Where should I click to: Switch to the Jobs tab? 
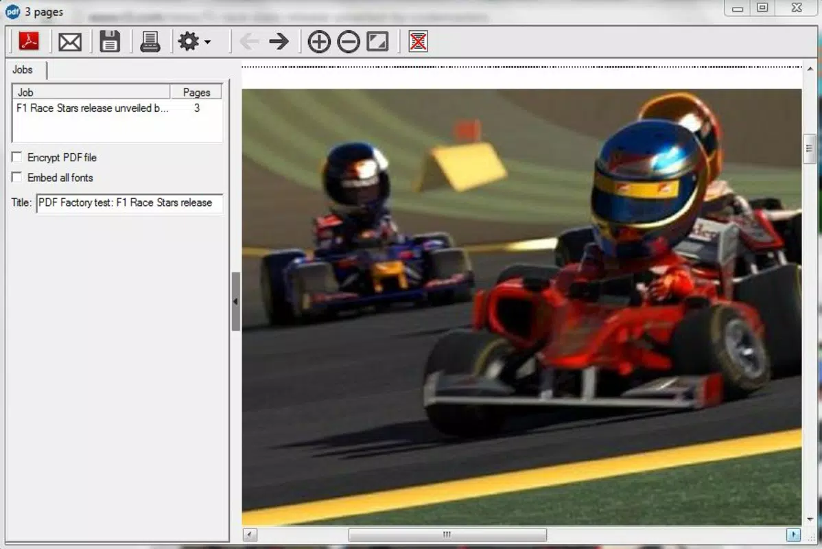pyautogui.click(x=23, y=70)
